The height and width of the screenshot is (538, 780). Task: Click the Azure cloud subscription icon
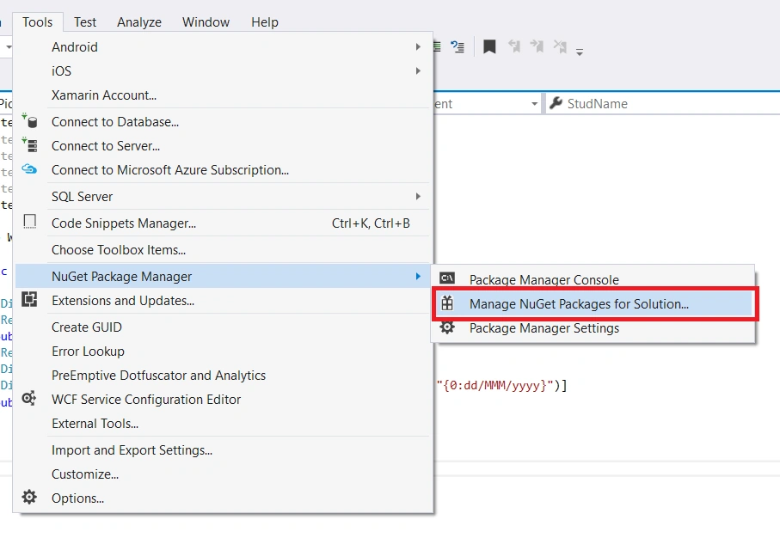tap(29, 169)
